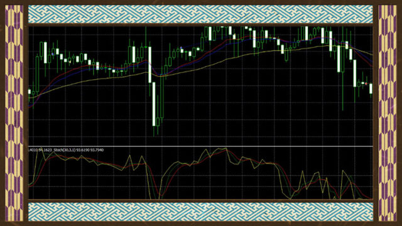This screenshot has height=226, width=402.
Task: Click the last white candlestick on right edge
Action: 371,89
